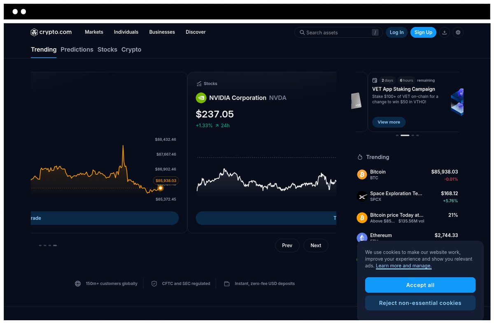Click the NVIDIA line chart

click(x=266, y=180)
